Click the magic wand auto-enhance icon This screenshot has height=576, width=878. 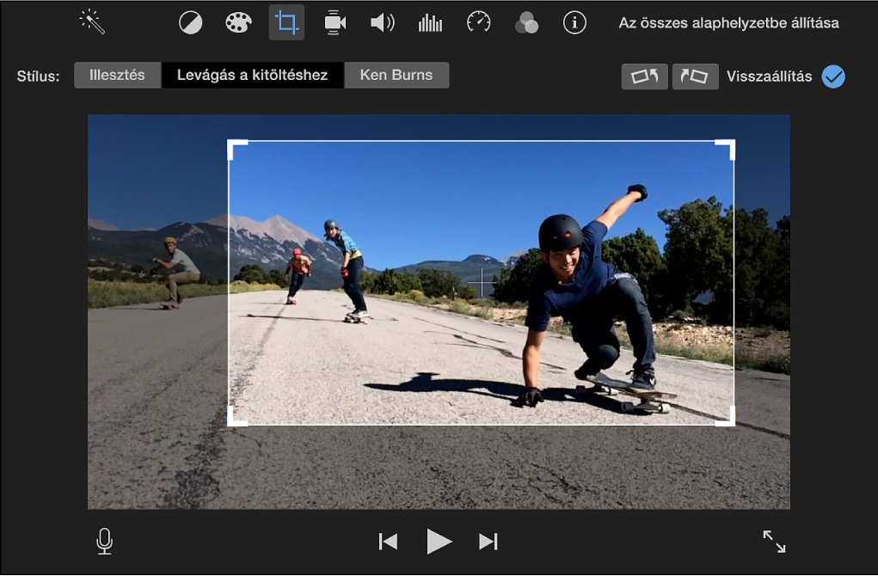point(92,22)
